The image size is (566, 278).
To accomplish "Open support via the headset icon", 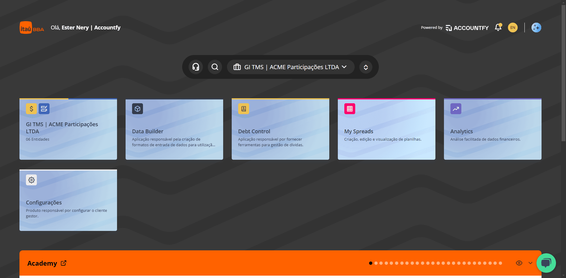I will pyautogui.click(x=196, y=67).
